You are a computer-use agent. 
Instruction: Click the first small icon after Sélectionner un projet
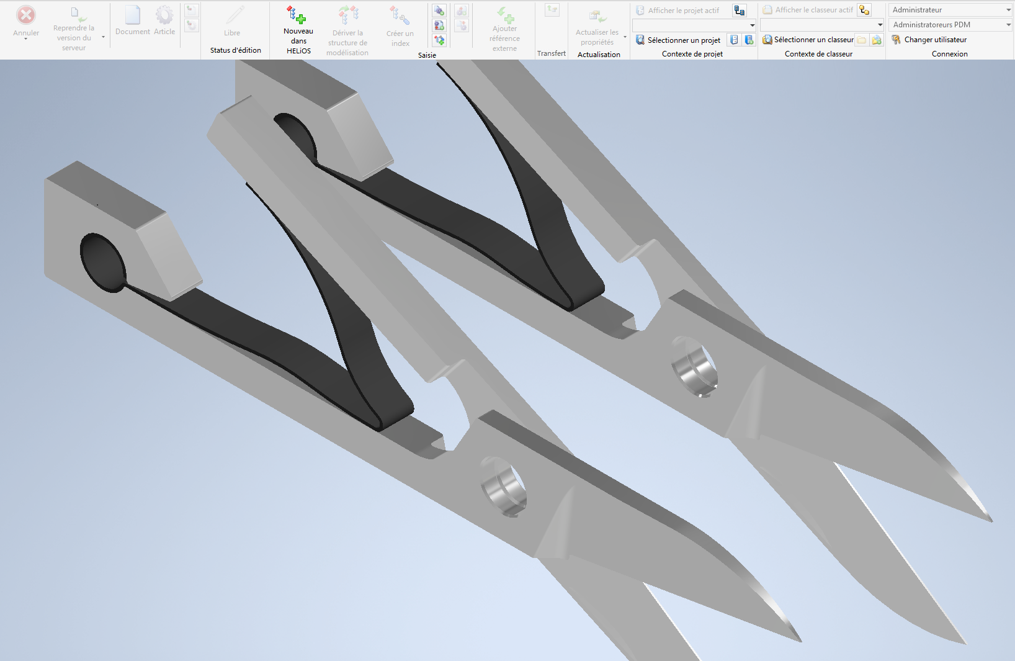coord(734,40)
